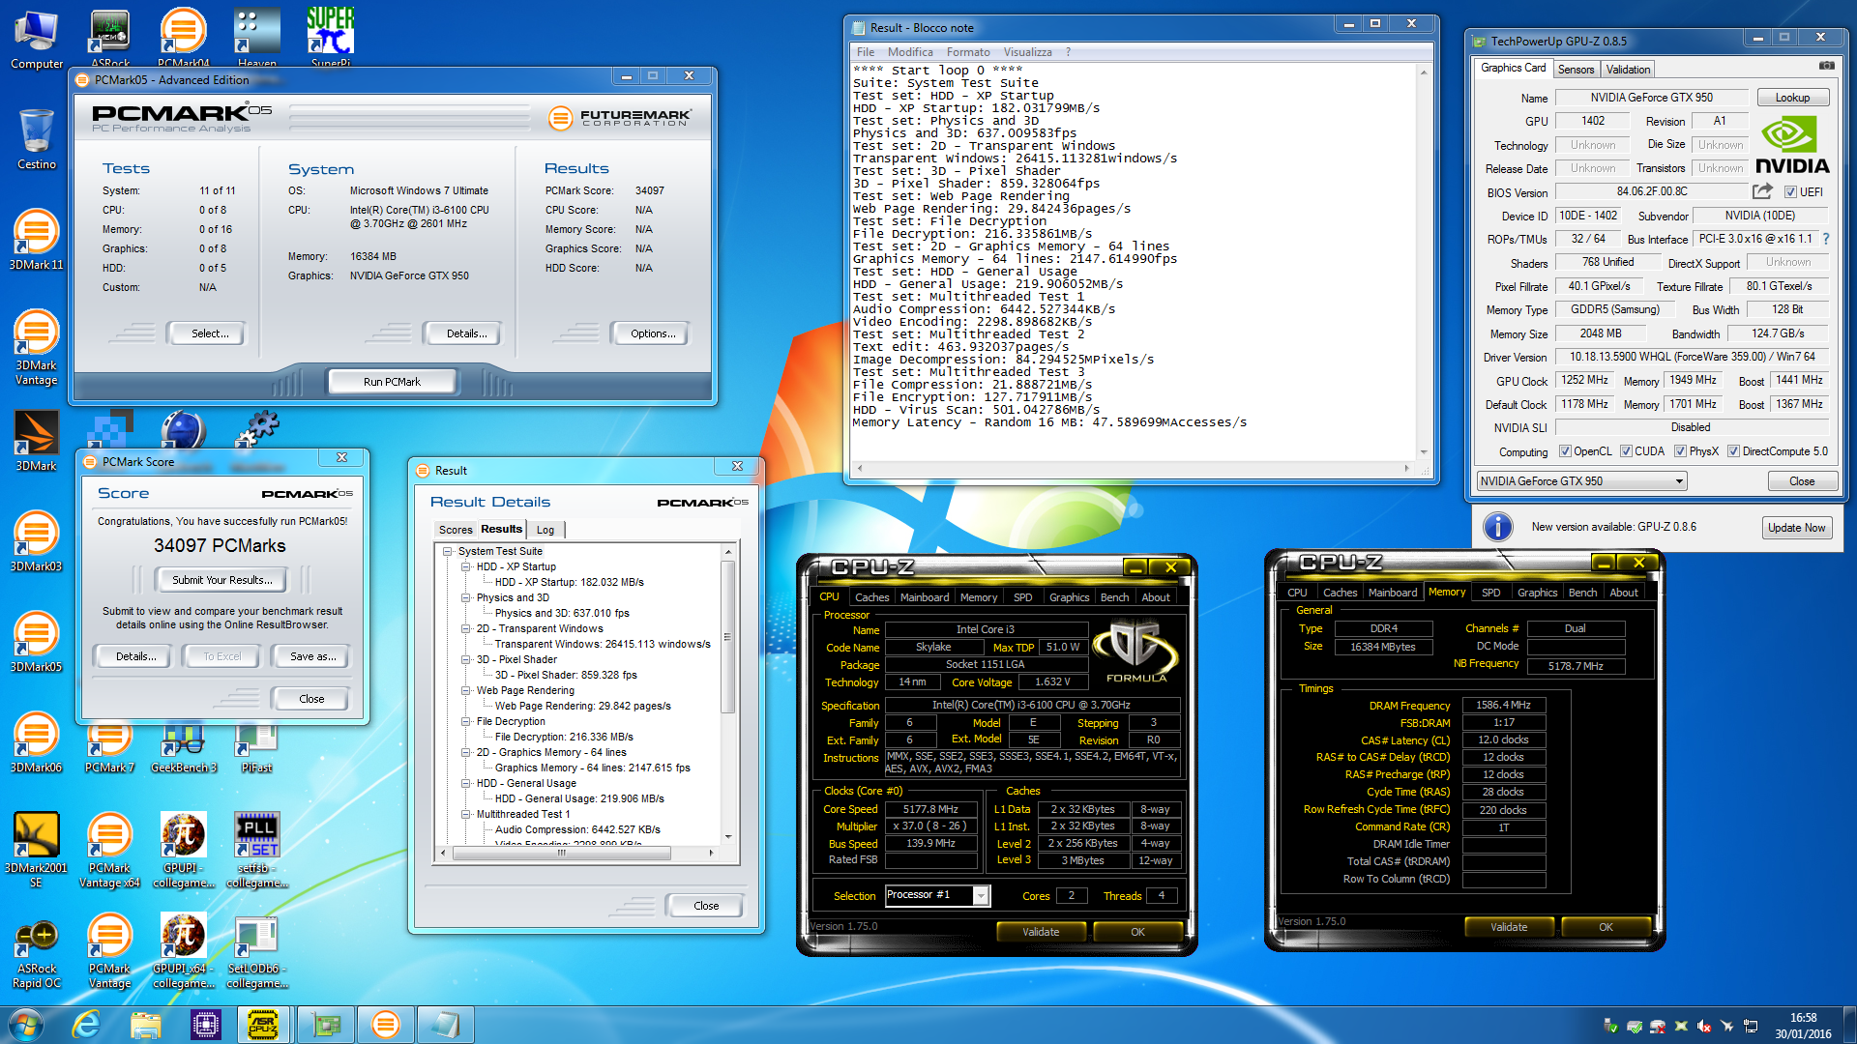The width and height of the screenshot is (1857, 1044).
Task: Open the GeekBench 3 desktop shortcut
Action: tap(184, 749)
